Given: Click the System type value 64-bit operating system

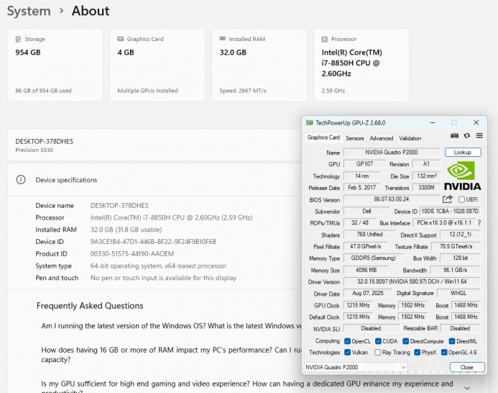Looking at the screenshot, I should [158, 266].
